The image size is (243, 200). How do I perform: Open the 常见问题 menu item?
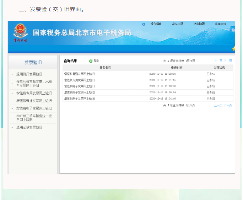tap(177, 24)
